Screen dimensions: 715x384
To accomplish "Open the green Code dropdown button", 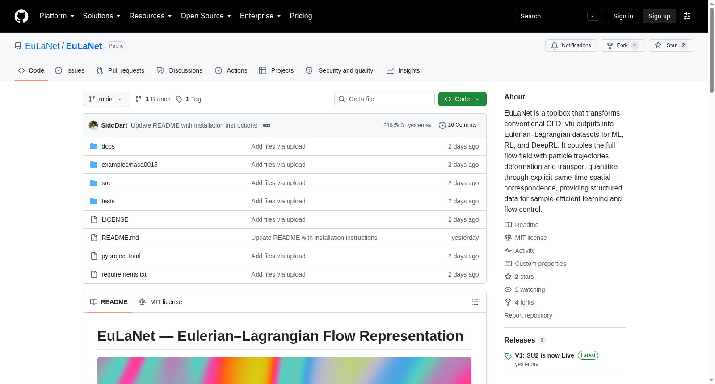I will [x=462, y=99].
